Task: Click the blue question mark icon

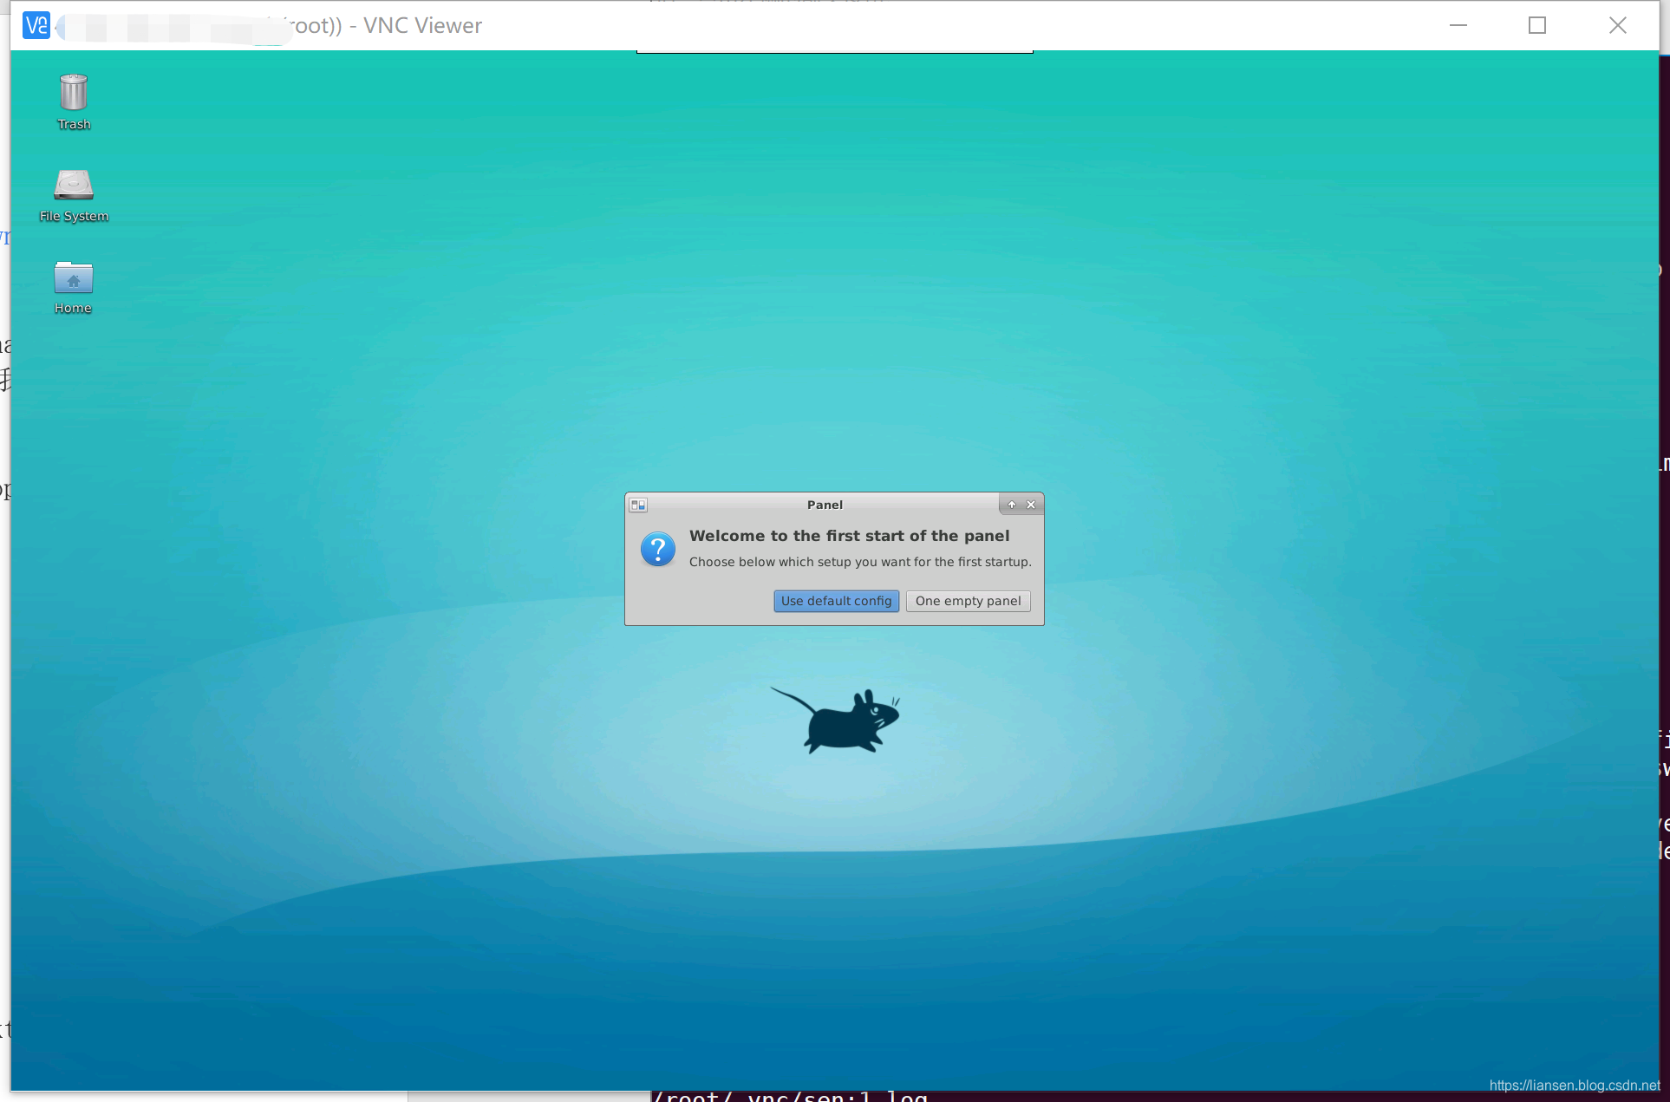Action: pyautogui.click(x=658, y=550)
